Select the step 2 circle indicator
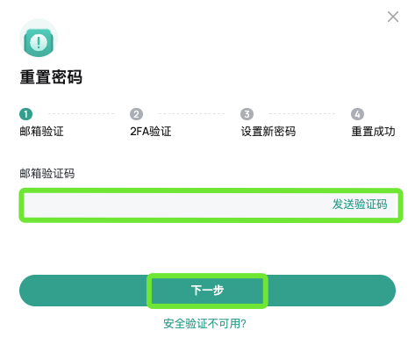 tap(136, 114)
